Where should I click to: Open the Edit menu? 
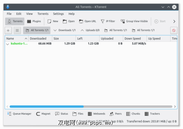point(19,14)
